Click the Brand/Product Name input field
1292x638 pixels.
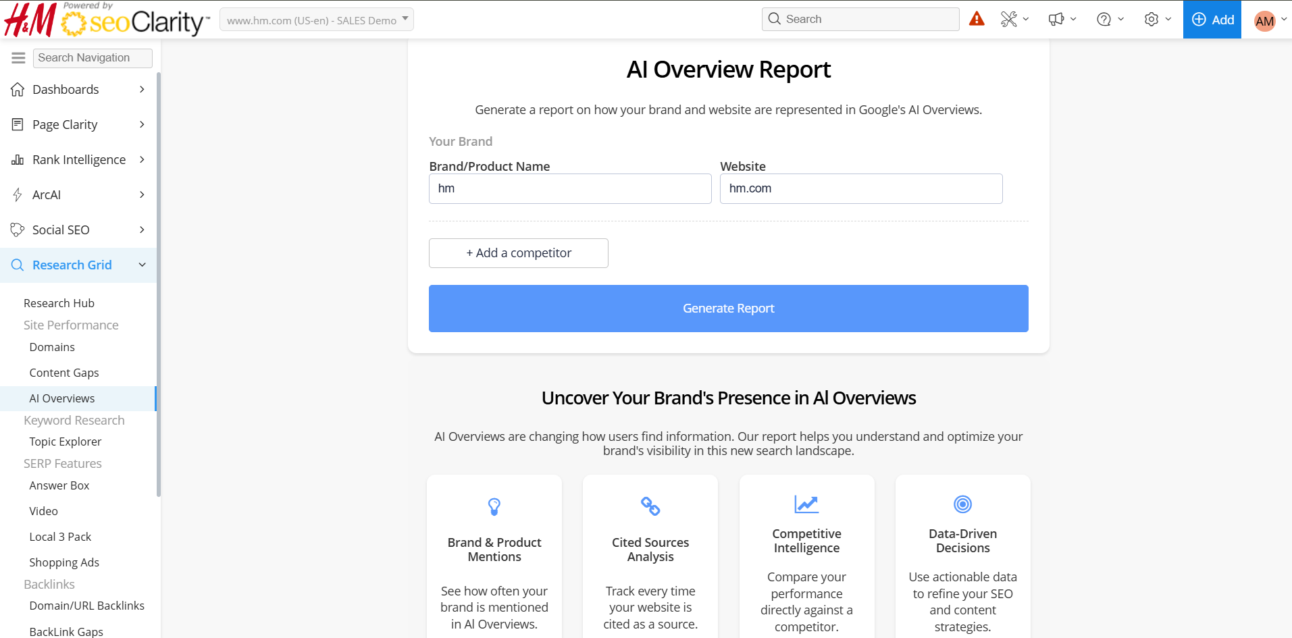570,189
